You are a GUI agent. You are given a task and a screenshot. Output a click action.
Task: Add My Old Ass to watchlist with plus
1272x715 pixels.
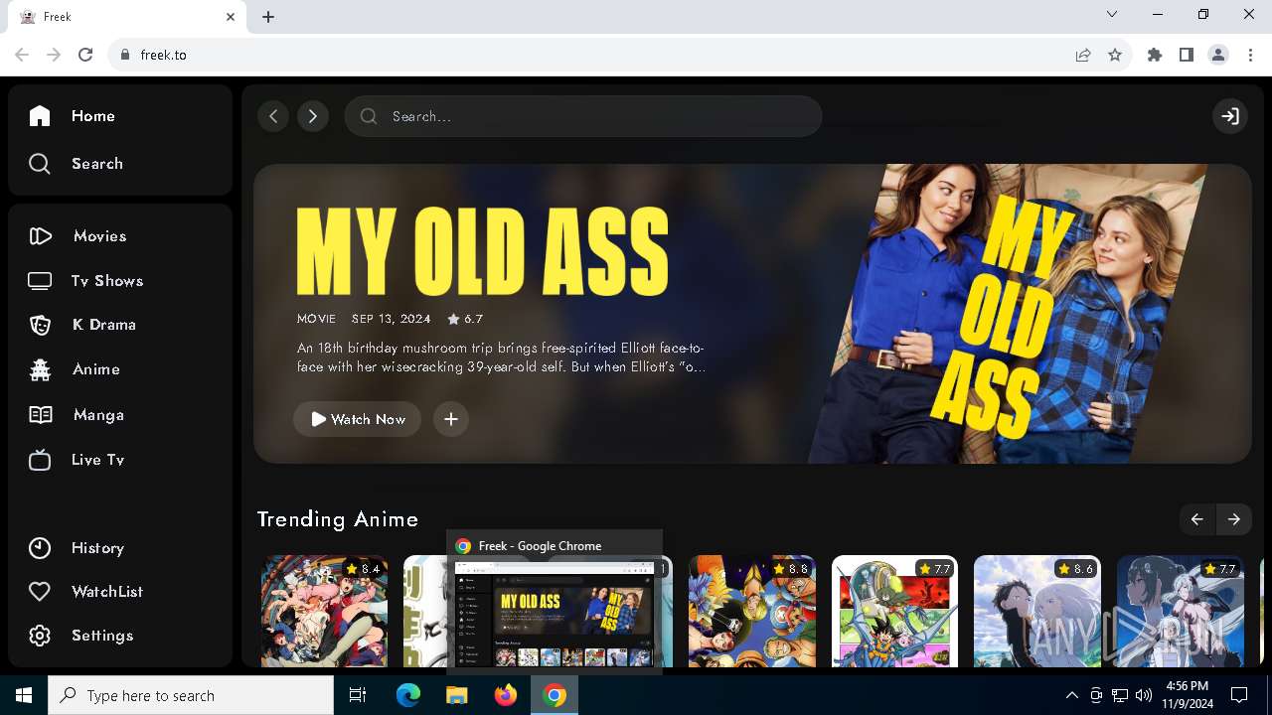coord(451,419)
